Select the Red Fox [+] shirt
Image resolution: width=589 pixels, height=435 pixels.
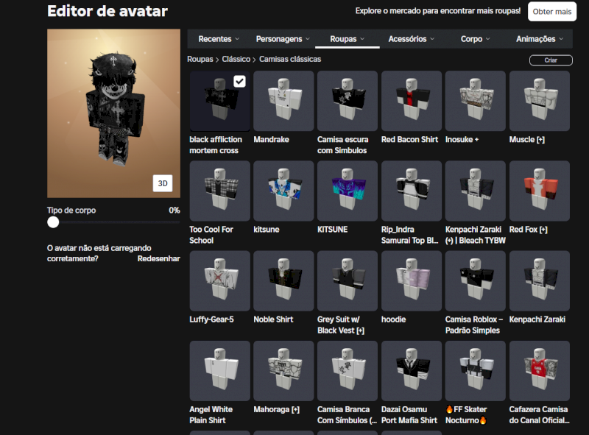coord(539,191)
